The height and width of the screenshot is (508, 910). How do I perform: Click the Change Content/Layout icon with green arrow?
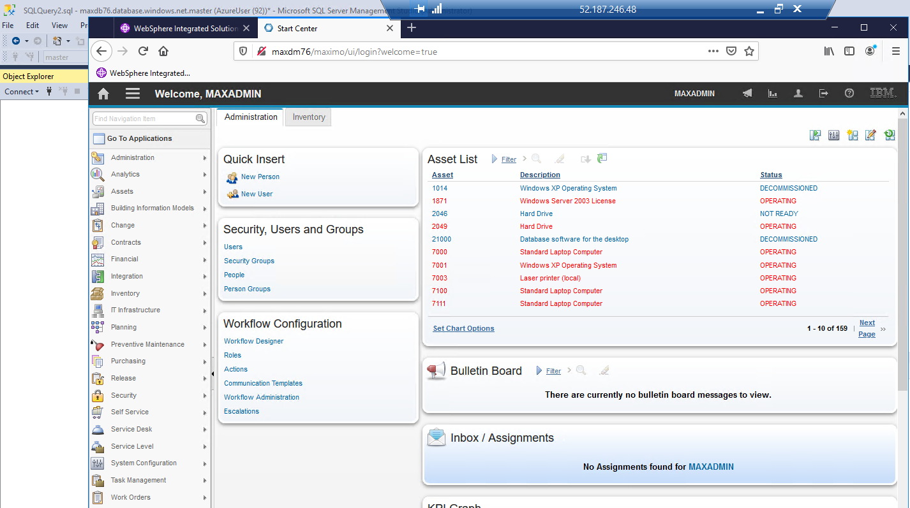(x=815, y=135)
